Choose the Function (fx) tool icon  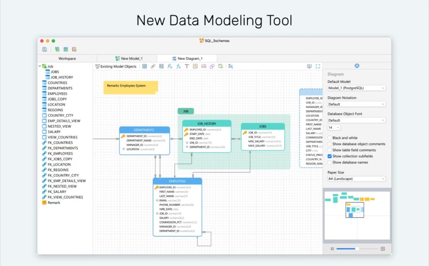pos(178,66)
